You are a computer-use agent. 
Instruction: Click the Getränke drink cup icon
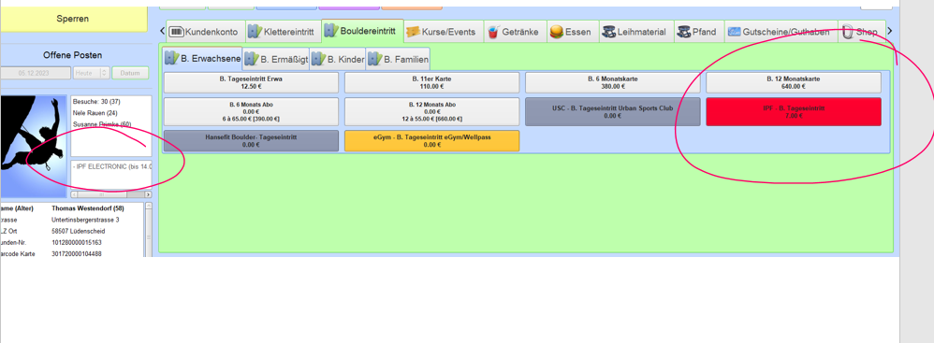(x=492, y=32)
